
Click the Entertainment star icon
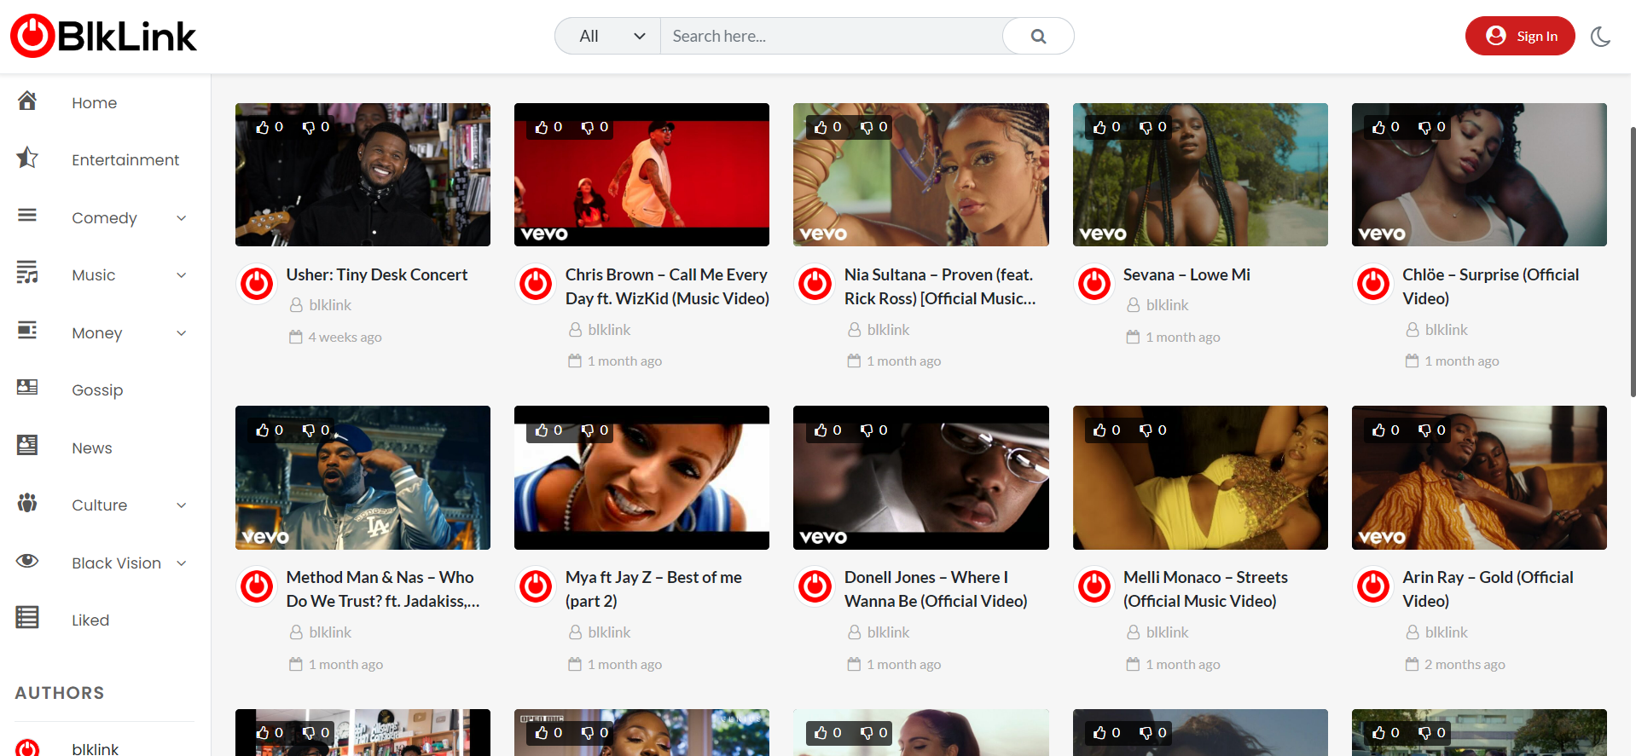point(27,158)
